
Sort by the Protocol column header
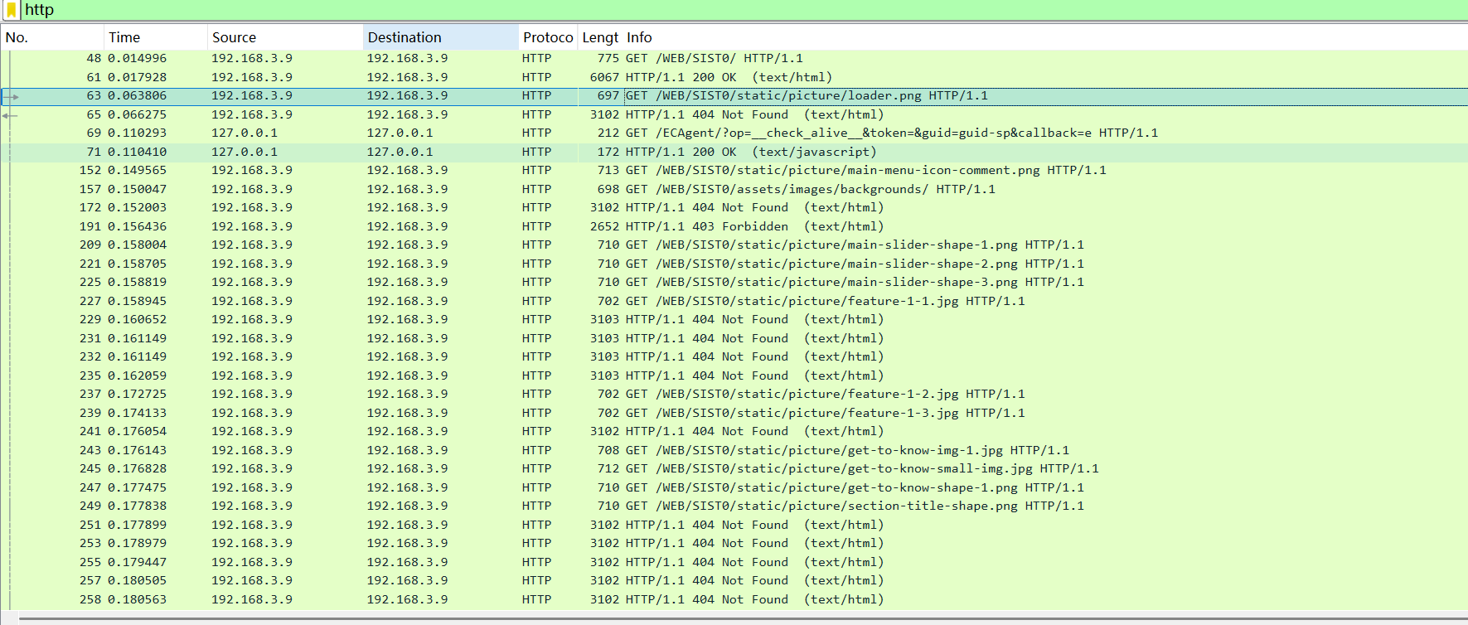pos(548,37)
